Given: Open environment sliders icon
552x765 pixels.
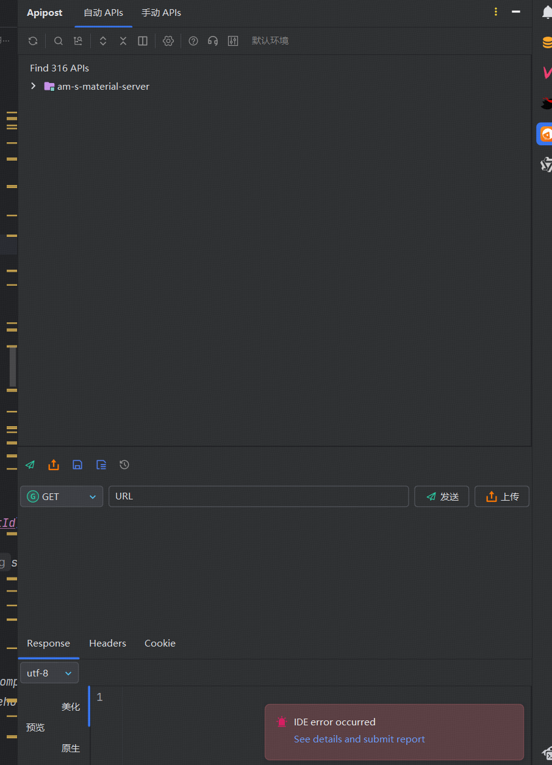Looking at the screenshot, I should tap(233, 41).
